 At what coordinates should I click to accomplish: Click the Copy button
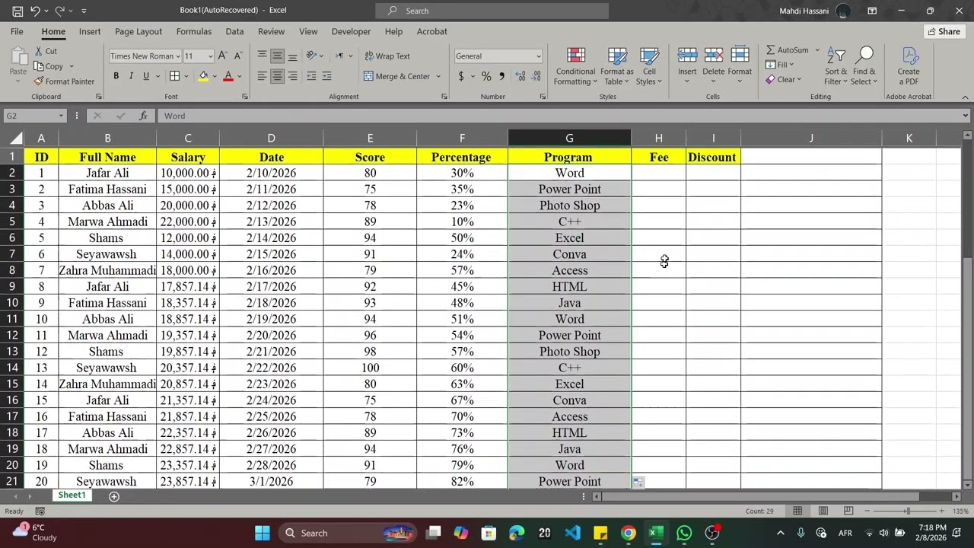(49, 66)
